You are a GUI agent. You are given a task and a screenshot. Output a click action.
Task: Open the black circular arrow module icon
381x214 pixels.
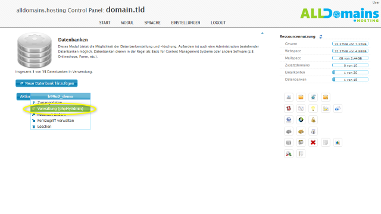click(x=301, y=120)
